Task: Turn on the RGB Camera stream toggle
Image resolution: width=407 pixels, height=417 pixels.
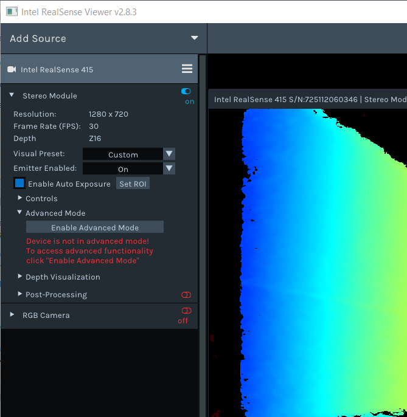Action: coord(186,311)
